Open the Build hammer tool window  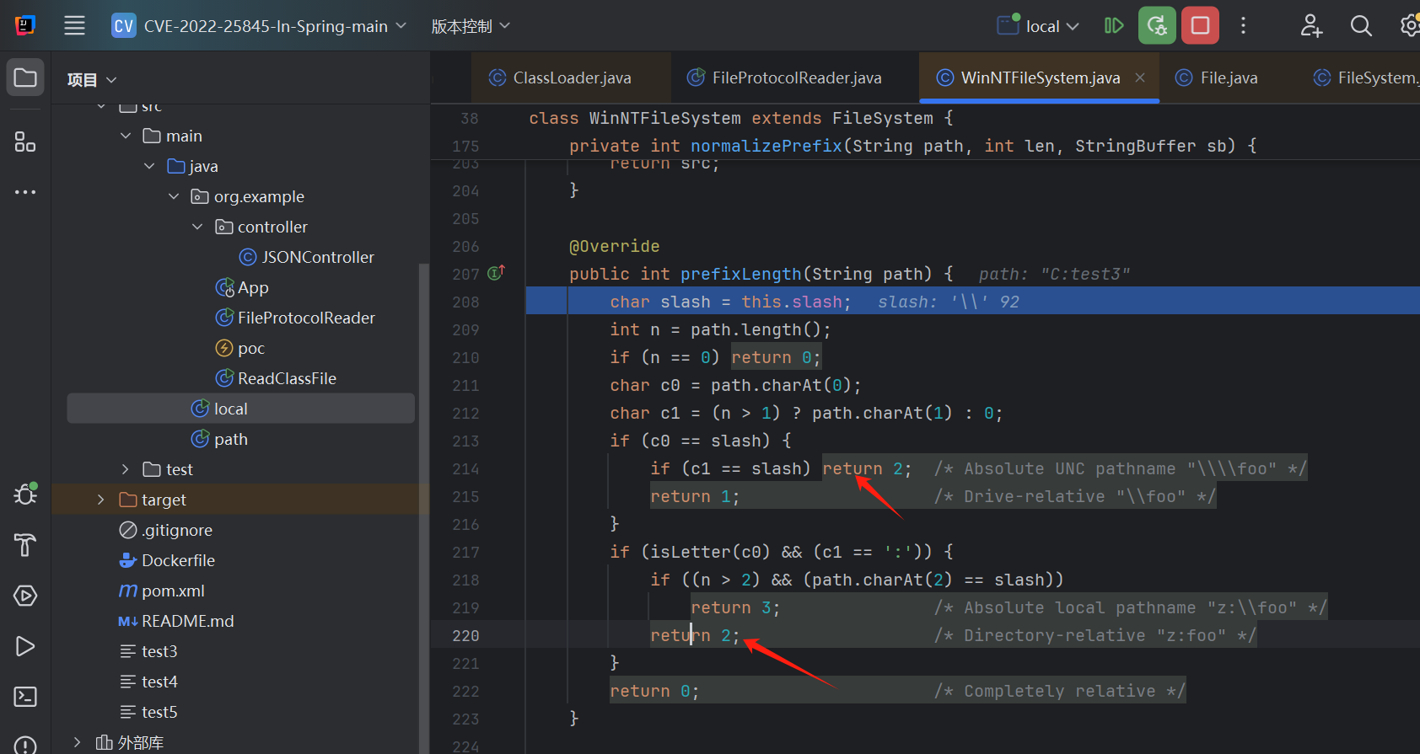click(x=25, y=545)
